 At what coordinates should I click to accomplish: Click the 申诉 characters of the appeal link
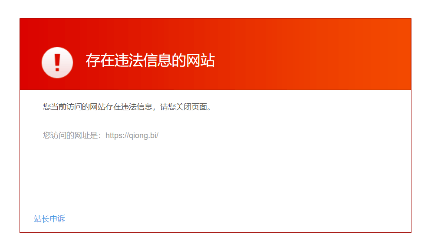point(57,218)
